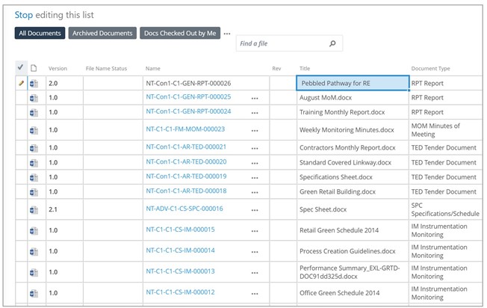
Task: Select Training Monthly Report.docx title cell
Action: click(x=353, y=112)
